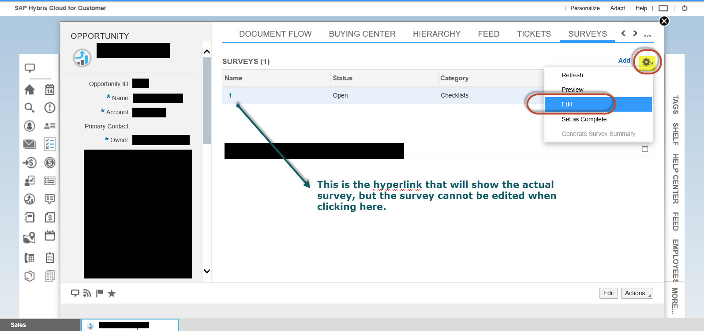This screenshot has width=704, height=331.
Task: Open the calendar icon showing 14
Action: [50, 90]
